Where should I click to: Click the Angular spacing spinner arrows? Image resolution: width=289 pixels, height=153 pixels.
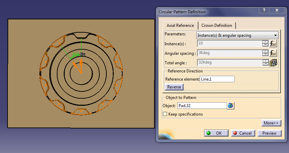(x=265, y=53)
